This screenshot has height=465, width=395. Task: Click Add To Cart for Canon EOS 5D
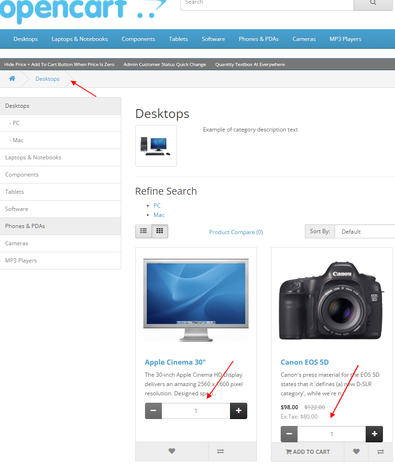[x=307, y=451]
